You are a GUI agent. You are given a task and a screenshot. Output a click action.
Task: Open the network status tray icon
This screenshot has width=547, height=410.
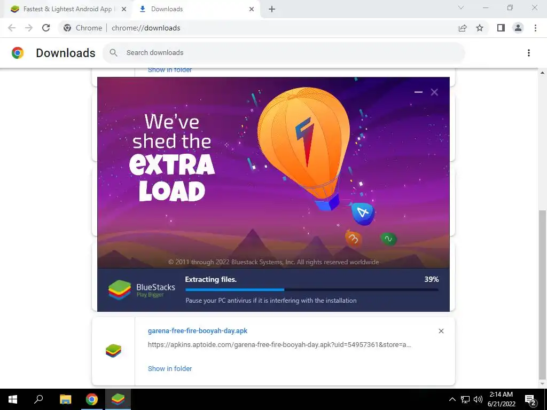[x=465, y=399]
